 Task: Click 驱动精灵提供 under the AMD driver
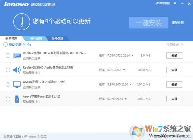(x=32, y=87)
